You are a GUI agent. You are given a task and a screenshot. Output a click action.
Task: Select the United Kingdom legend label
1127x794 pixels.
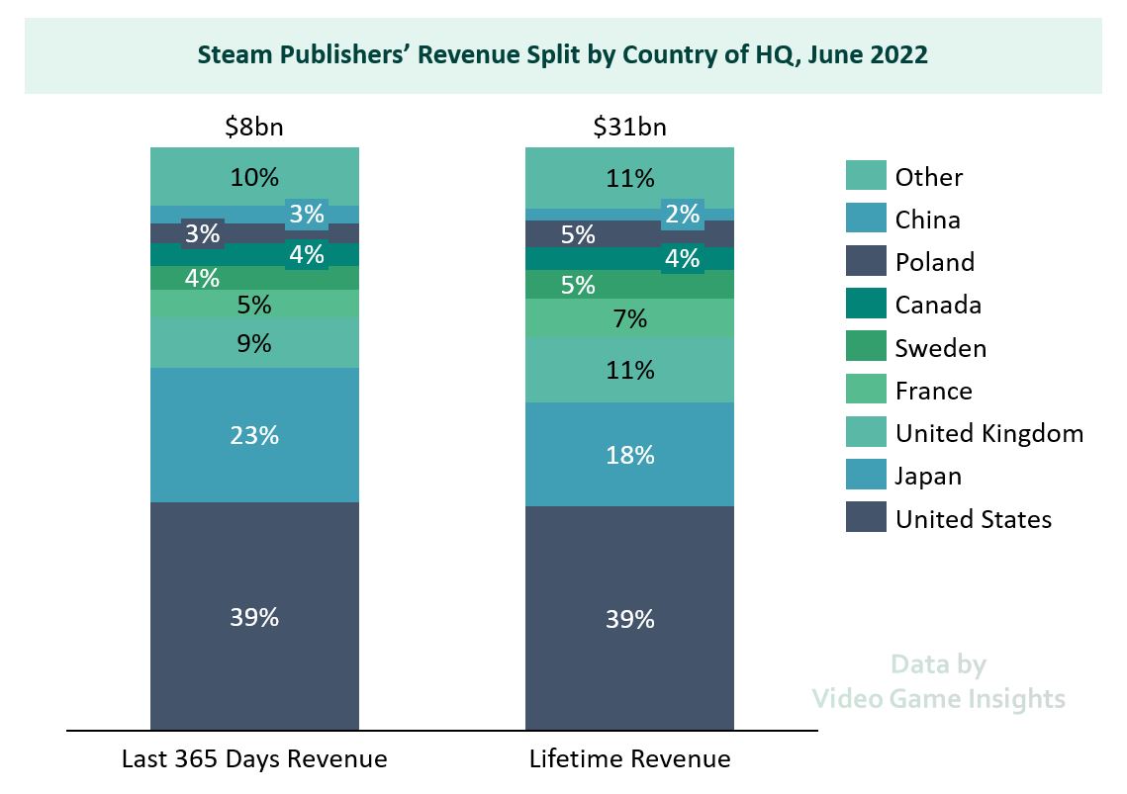tap(988, 433)
